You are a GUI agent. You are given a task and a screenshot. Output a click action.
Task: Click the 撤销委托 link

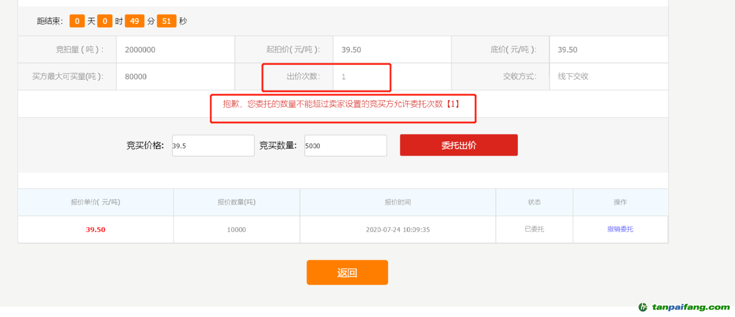[620, 229]
